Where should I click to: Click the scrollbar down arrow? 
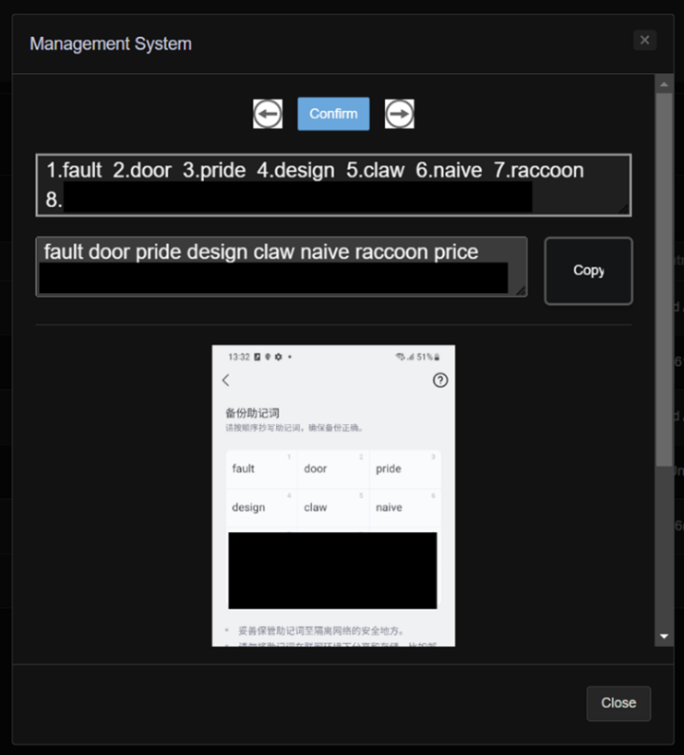[x=663, y=637]
